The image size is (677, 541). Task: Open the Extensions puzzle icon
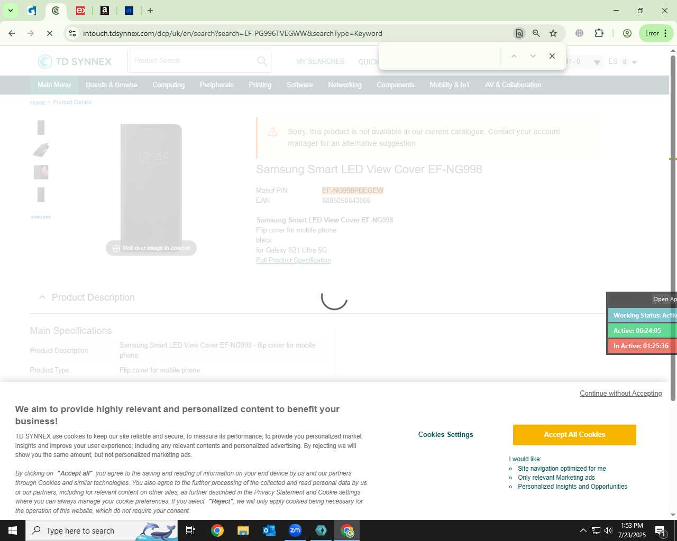(x=599, y=33)
